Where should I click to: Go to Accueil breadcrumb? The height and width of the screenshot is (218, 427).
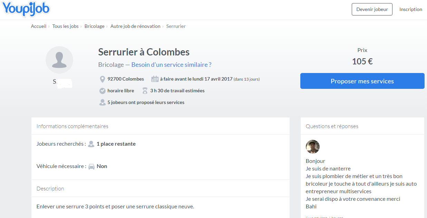pos(39,26)
